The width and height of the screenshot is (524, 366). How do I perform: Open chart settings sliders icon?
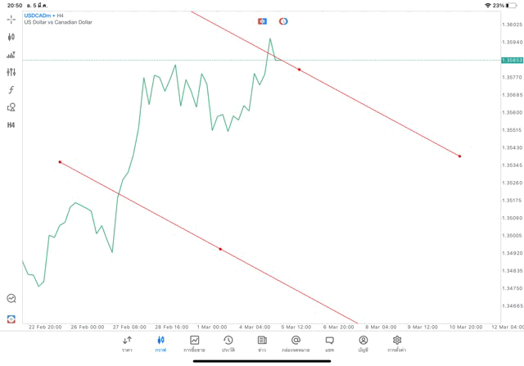click(x=11, y=72)
